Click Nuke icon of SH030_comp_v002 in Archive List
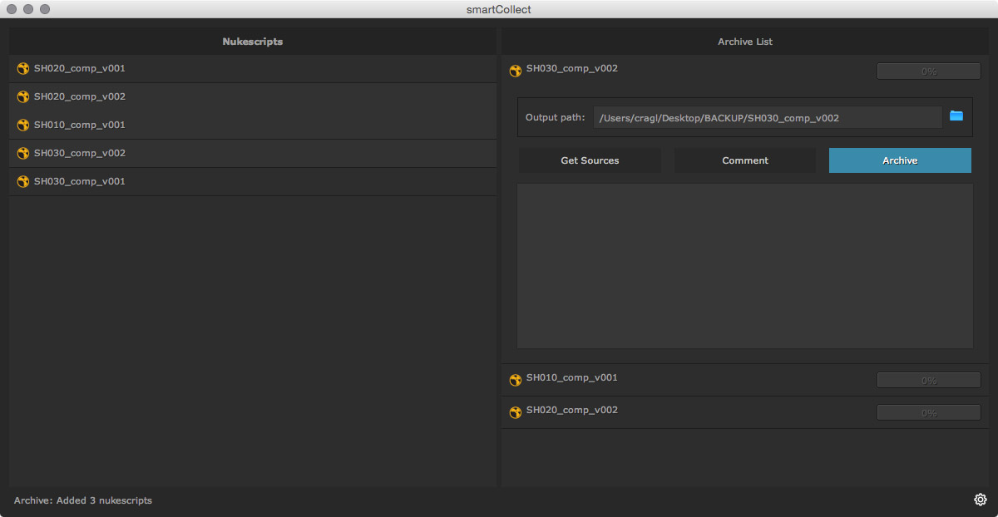 (516, 71)
